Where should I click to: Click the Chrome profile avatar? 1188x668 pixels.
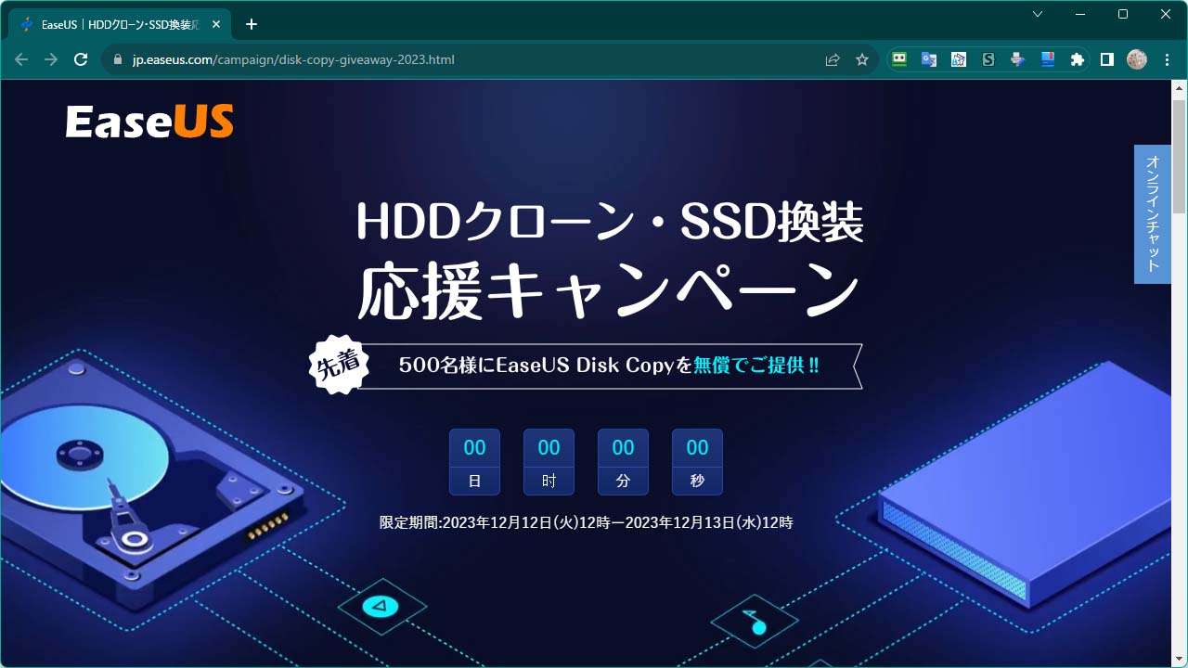pyautogui.click(x=1136, y=58)
